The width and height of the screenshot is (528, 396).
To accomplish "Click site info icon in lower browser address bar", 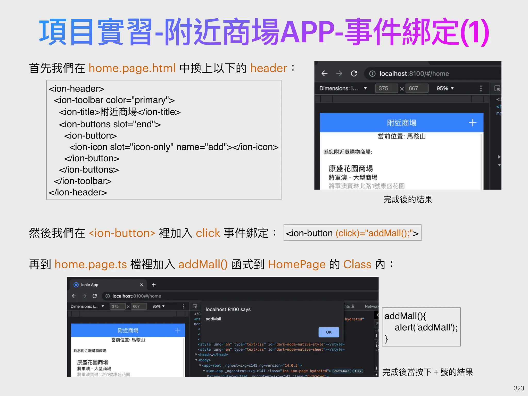I will pyautogui.click(x=108, y=296).
